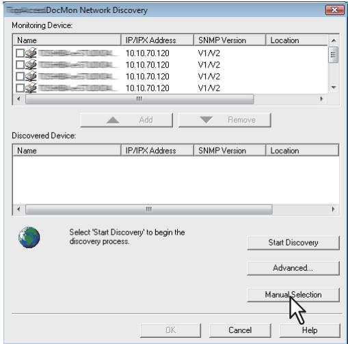Image resolution: width=348 pixels, height=344 pixels.
Task: Click the Remove button with down triangle
Action: [225, 120]
